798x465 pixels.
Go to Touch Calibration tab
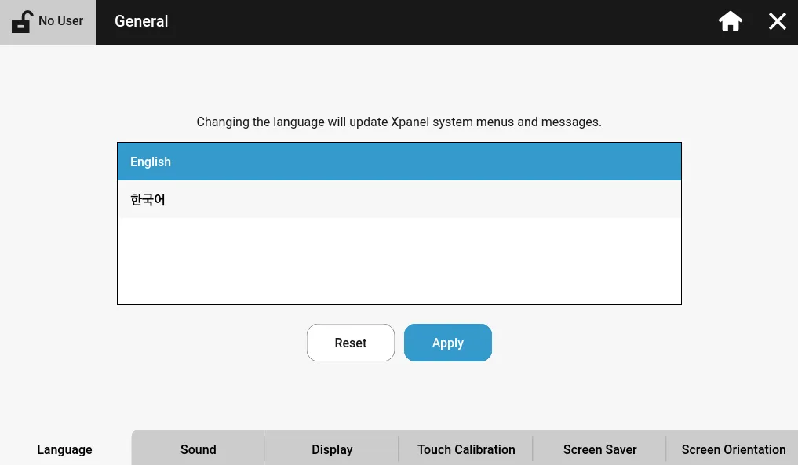(466, 449)
